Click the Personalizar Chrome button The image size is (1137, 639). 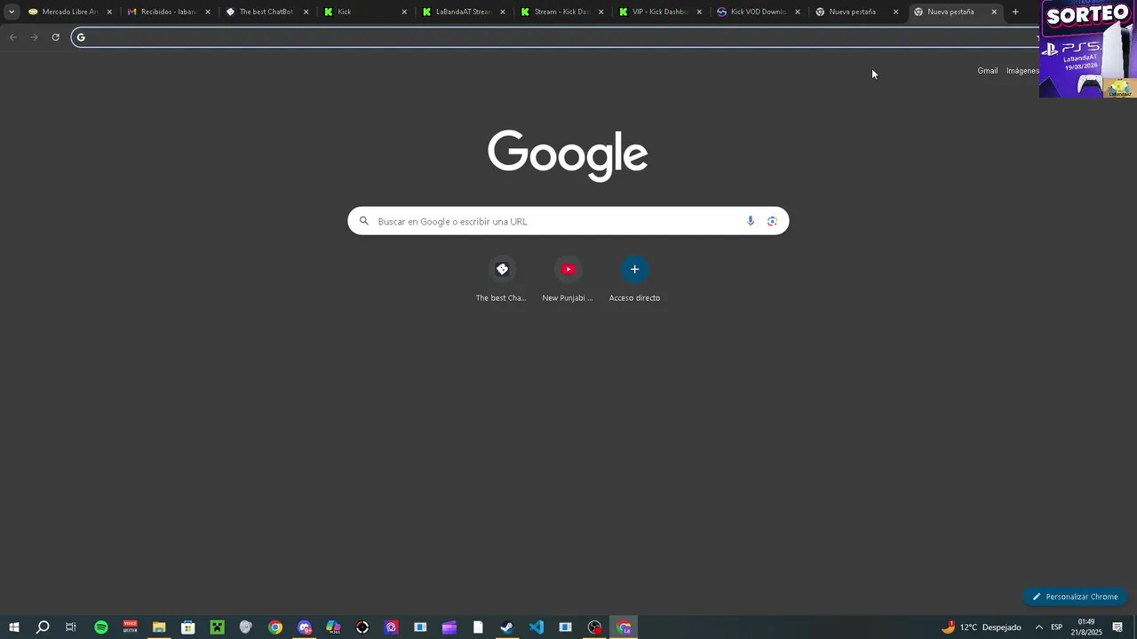[1075, 596]
